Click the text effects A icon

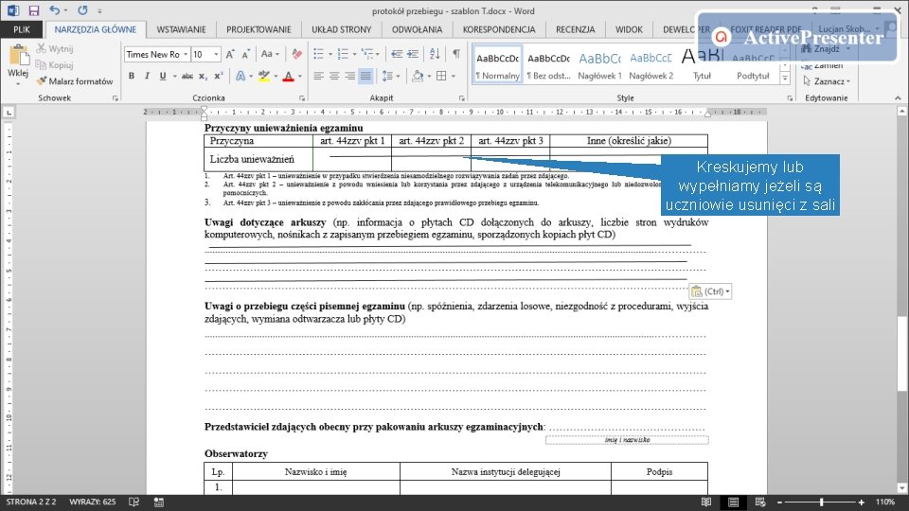240,76
